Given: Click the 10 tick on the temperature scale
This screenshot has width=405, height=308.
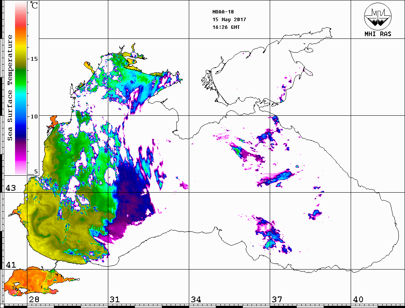Looking at the screenshot, I should pyautogui.click(x=34, y=117).
